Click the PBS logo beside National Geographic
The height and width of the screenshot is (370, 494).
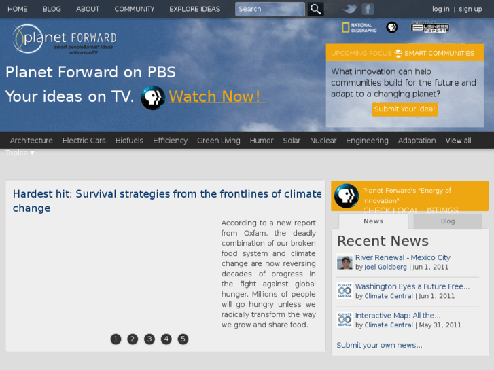pos(391,27)
